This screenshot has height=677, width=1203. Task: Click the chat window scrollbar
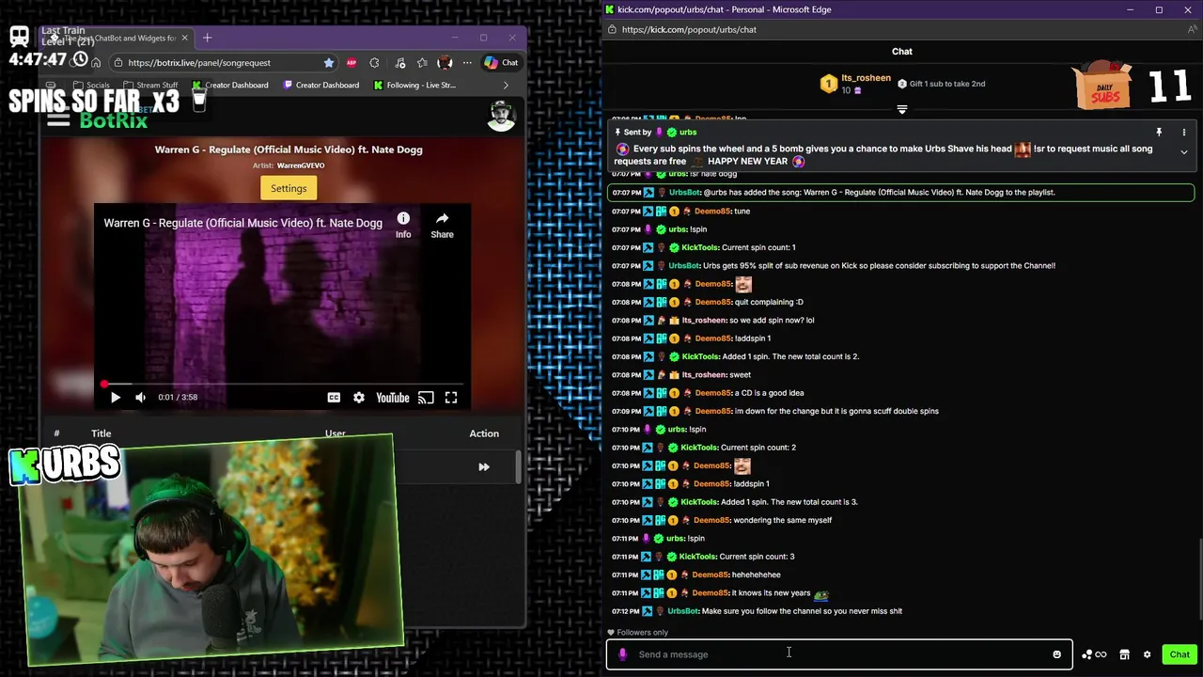point(1200,578)
